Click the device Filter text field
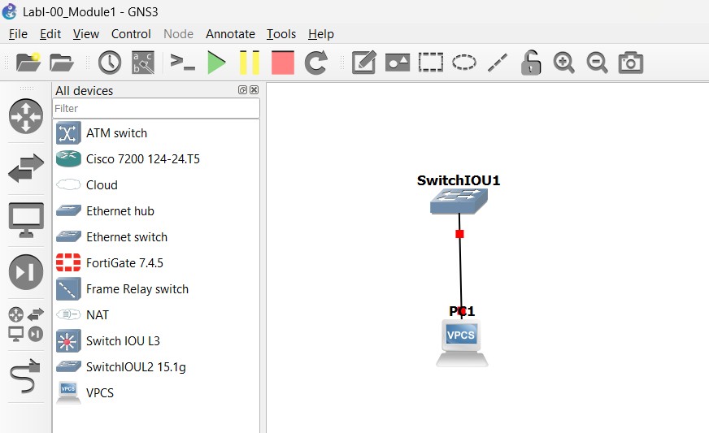This screenshot has width=709, height=433. 156,108
